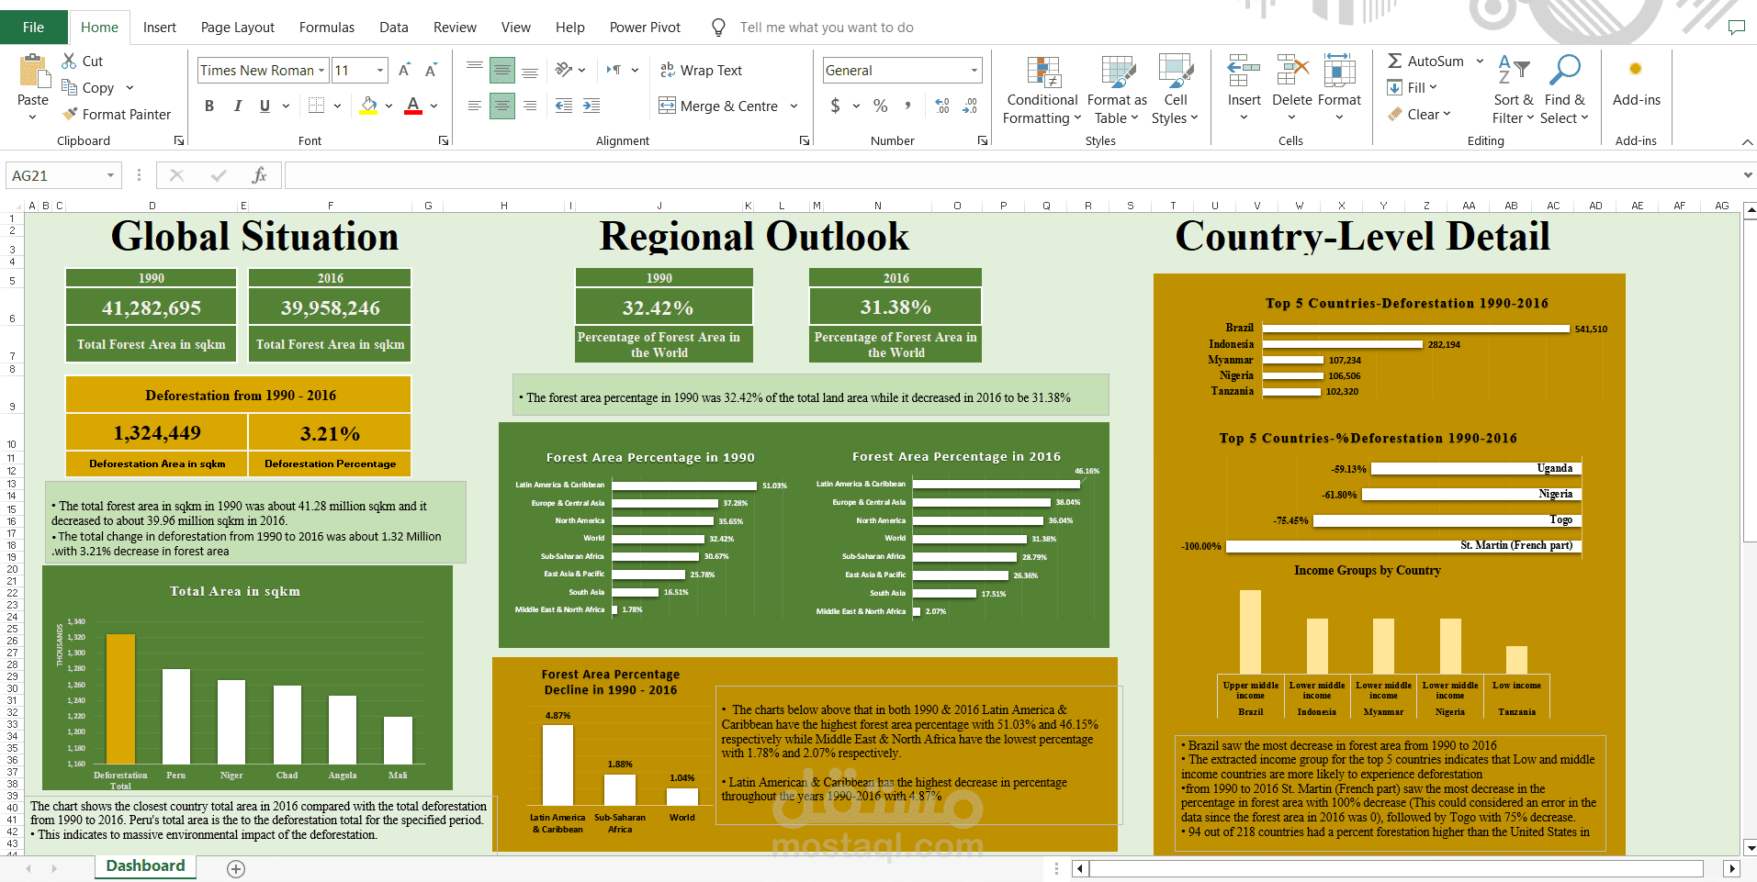Switch to the Data tab
Screen dimensions: 1757x882
(x=394, y=28)
